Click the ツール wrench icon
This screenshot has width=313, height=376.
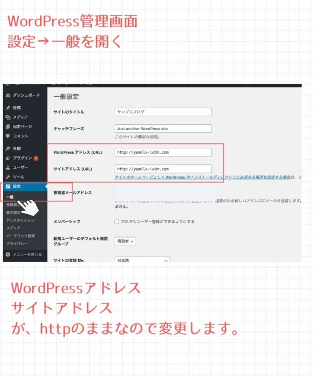8,177
